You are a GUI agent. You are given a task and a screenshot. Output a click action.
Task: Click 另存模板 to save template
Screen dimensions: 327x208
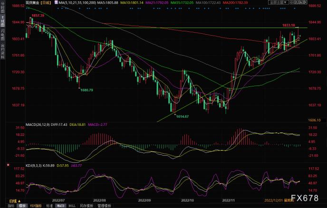(x=87, y=206)
